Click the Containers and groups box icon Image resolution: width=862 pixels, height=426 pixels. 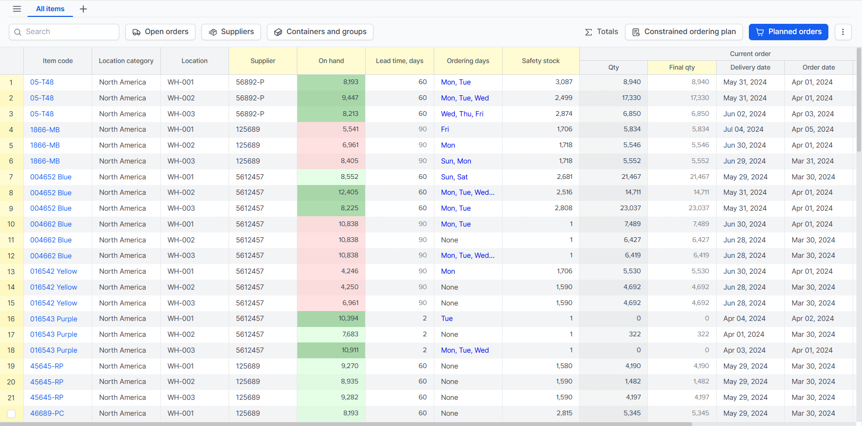tap(278, 32)
